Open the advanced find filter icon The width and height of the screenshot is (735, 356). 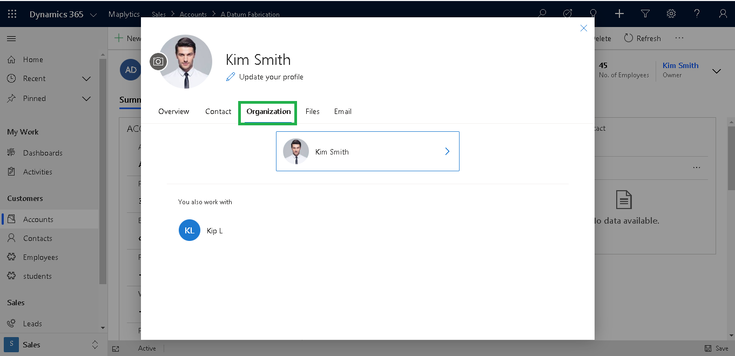[x=645, y=14]
